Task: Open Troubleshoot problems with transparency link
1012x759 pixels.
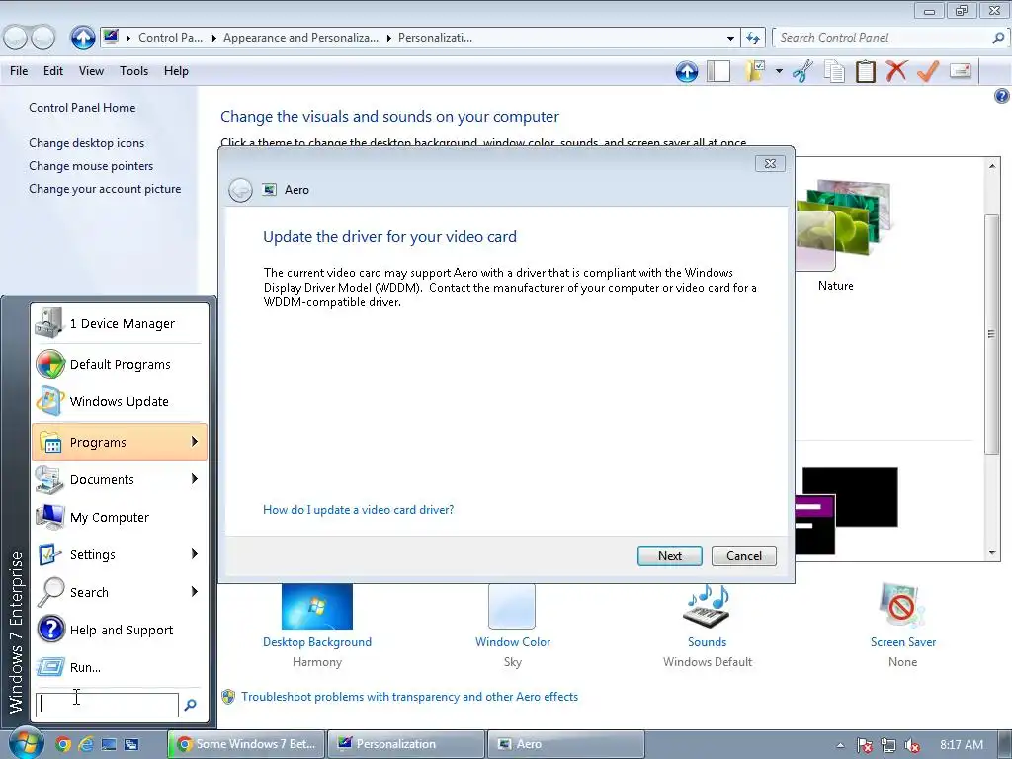Action: [409, 697]
